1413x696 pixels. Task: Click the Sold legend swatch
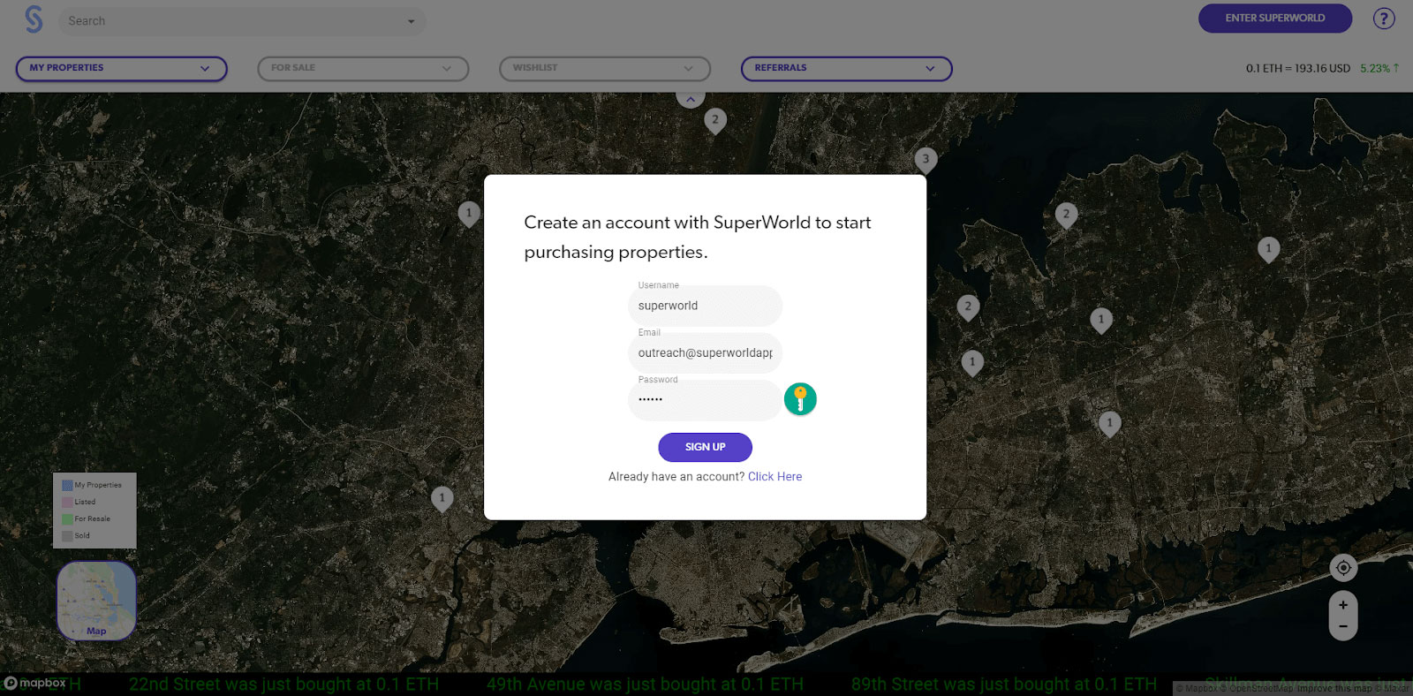67,535
